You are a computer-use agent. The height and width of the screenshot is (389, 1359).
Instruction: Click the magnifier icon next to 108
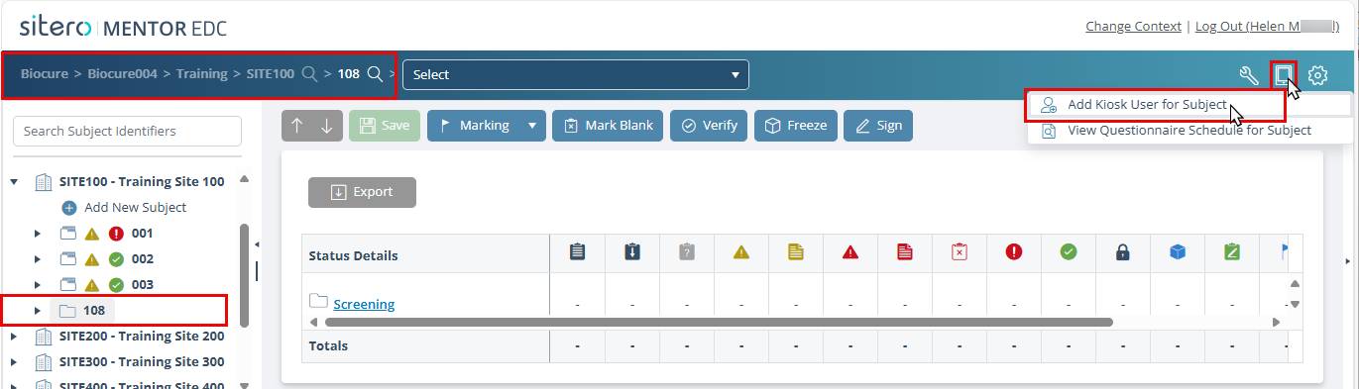375,74
